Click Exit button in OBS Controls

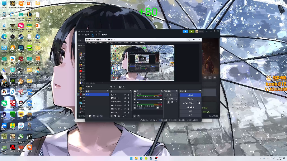[x=190, y=115]
